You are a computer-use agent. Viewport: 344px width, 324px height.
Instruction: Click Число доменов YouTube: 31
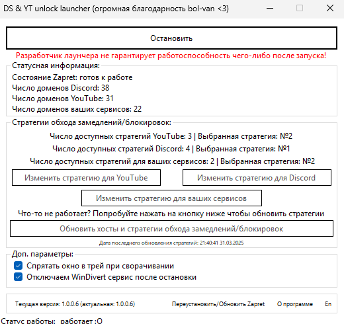click(x=63, y=99)
